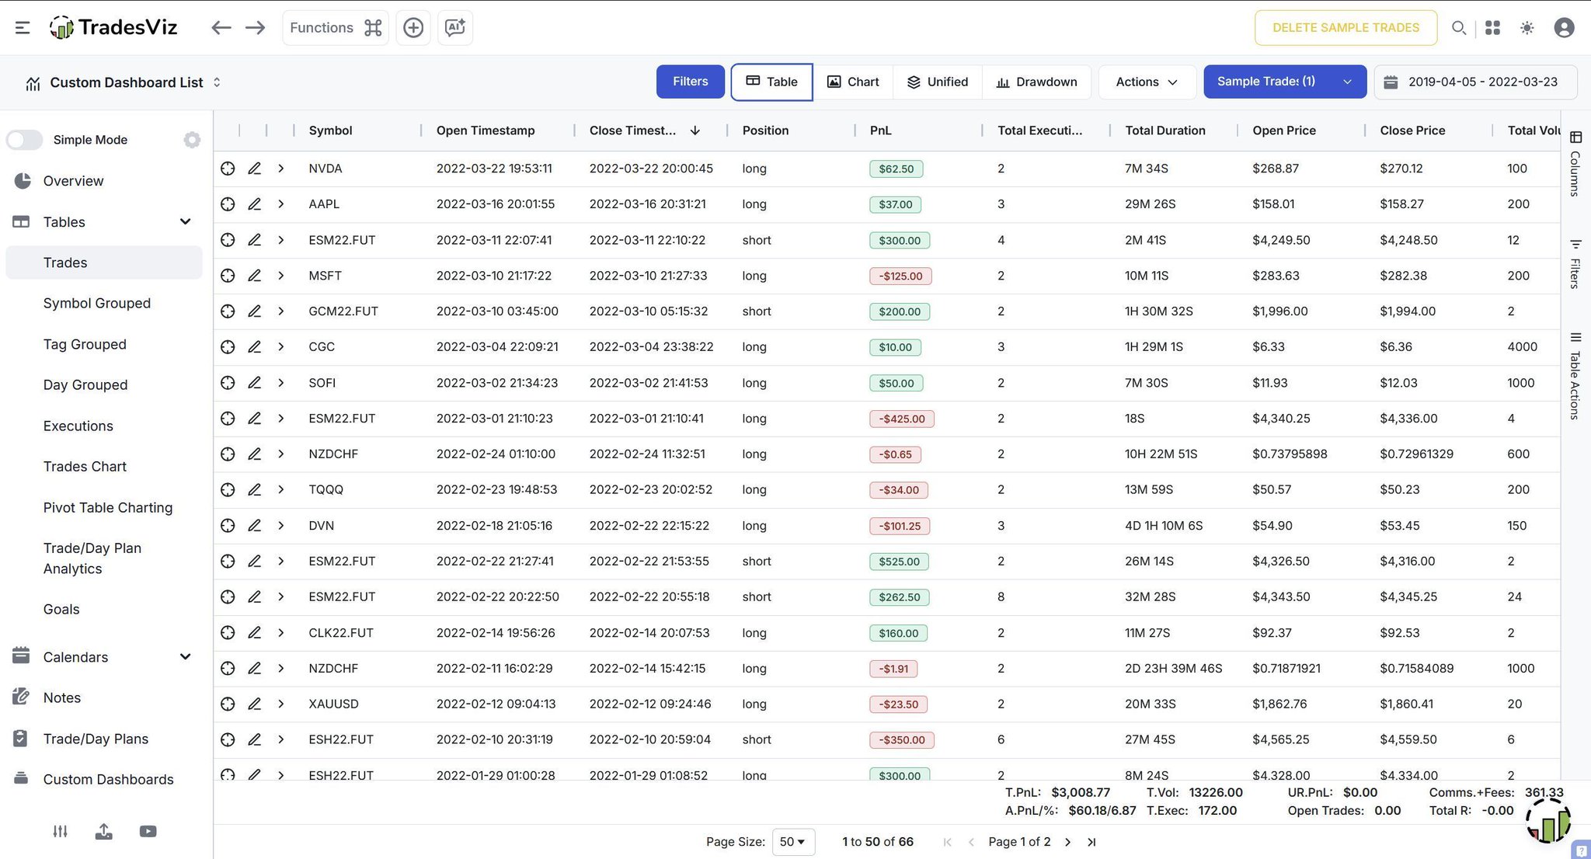Screen dimensions: 1591x859
Task: Open Symbol Grouped in sidebar
Action: [x=97, y=304]
